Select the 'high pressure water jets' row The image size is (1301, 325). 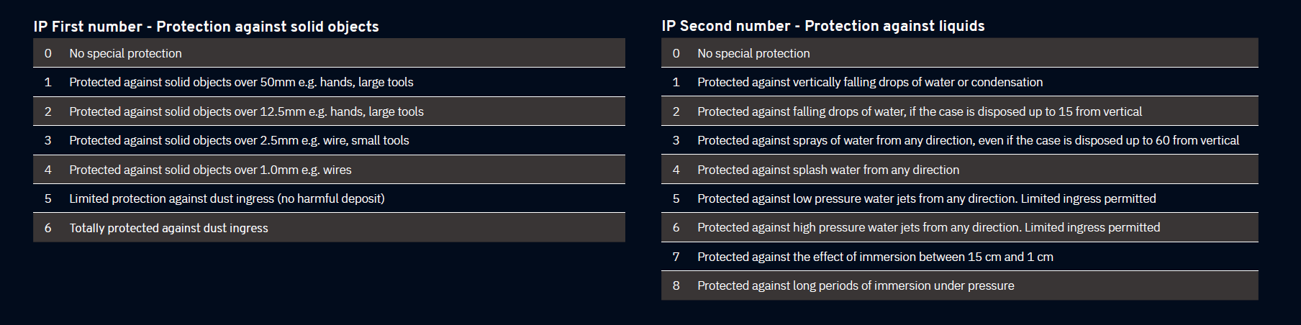click(928, 227)
